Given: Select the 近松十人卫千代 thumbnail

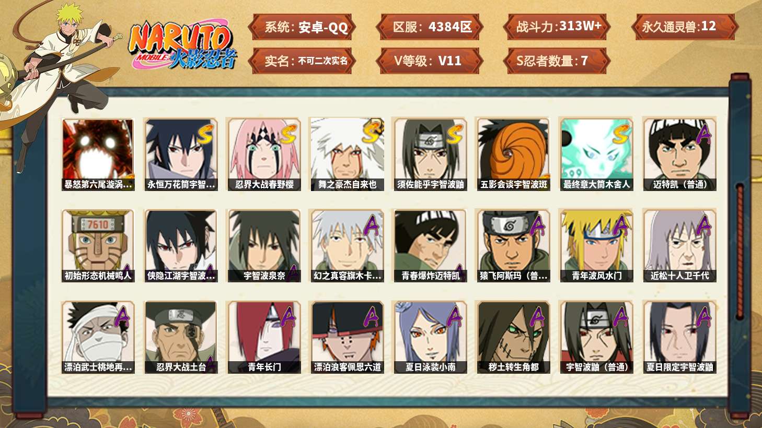Looking at the screenshot, I should coord(679,246).
